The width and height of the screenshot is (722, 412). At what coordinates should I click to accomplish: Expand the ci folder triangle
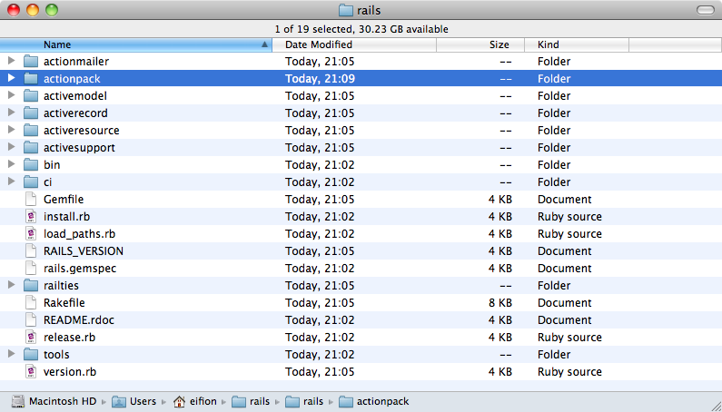[x=12, y=181]
